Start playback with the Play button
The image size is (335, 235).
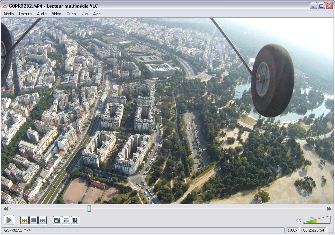point(9,220)
